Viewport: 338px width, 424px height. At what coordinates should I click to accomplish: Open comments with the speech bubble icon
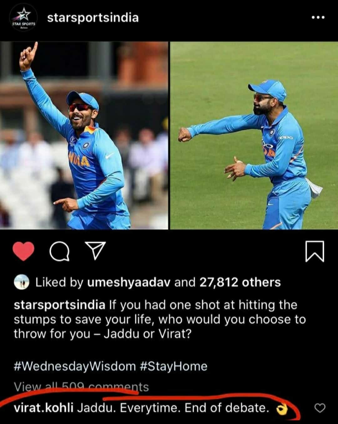pos(59,252)
